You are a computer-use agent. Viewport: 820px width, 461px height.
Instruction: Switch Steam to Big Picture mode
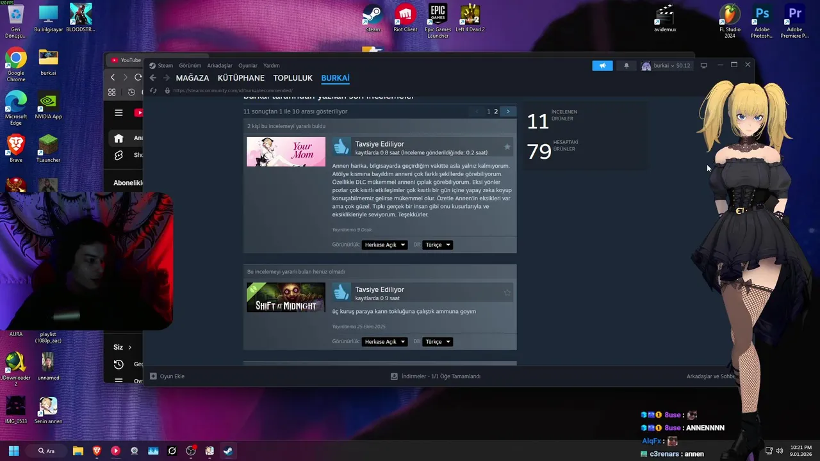click(703, 65)
